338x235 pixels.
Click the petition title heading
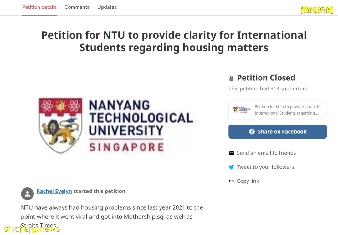pyautogui.click(x=174, y=41)
